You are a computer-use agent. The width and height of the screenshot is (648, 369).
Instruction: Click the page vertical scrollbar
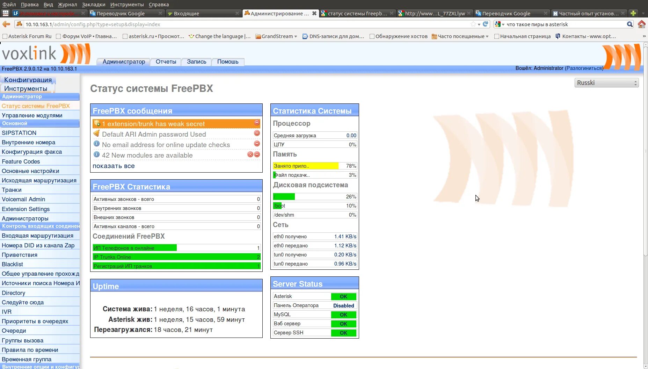(x=645, y=151)
